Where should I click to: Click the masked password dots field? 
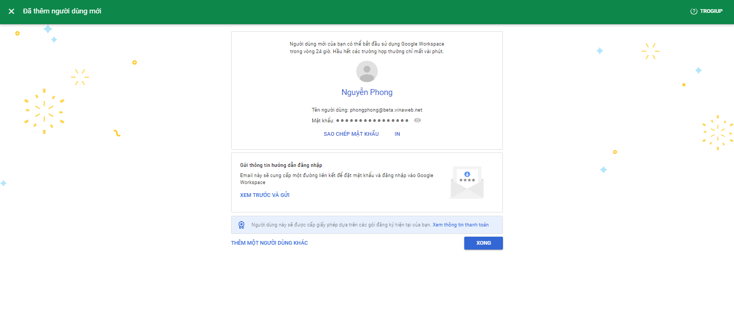pyautogui.click(x=372, y=120)
